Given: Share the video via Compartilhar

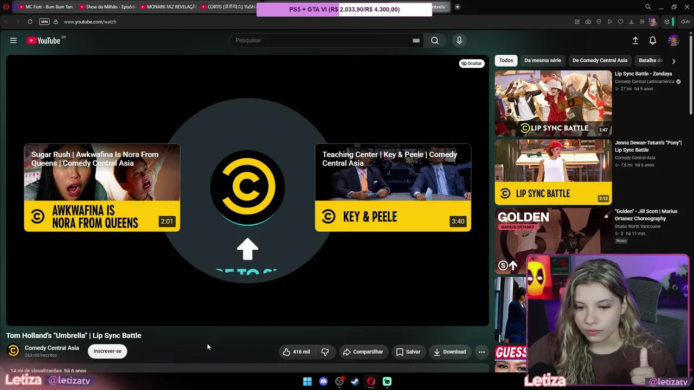Looking at the screenshot, I should click(363, 352).
